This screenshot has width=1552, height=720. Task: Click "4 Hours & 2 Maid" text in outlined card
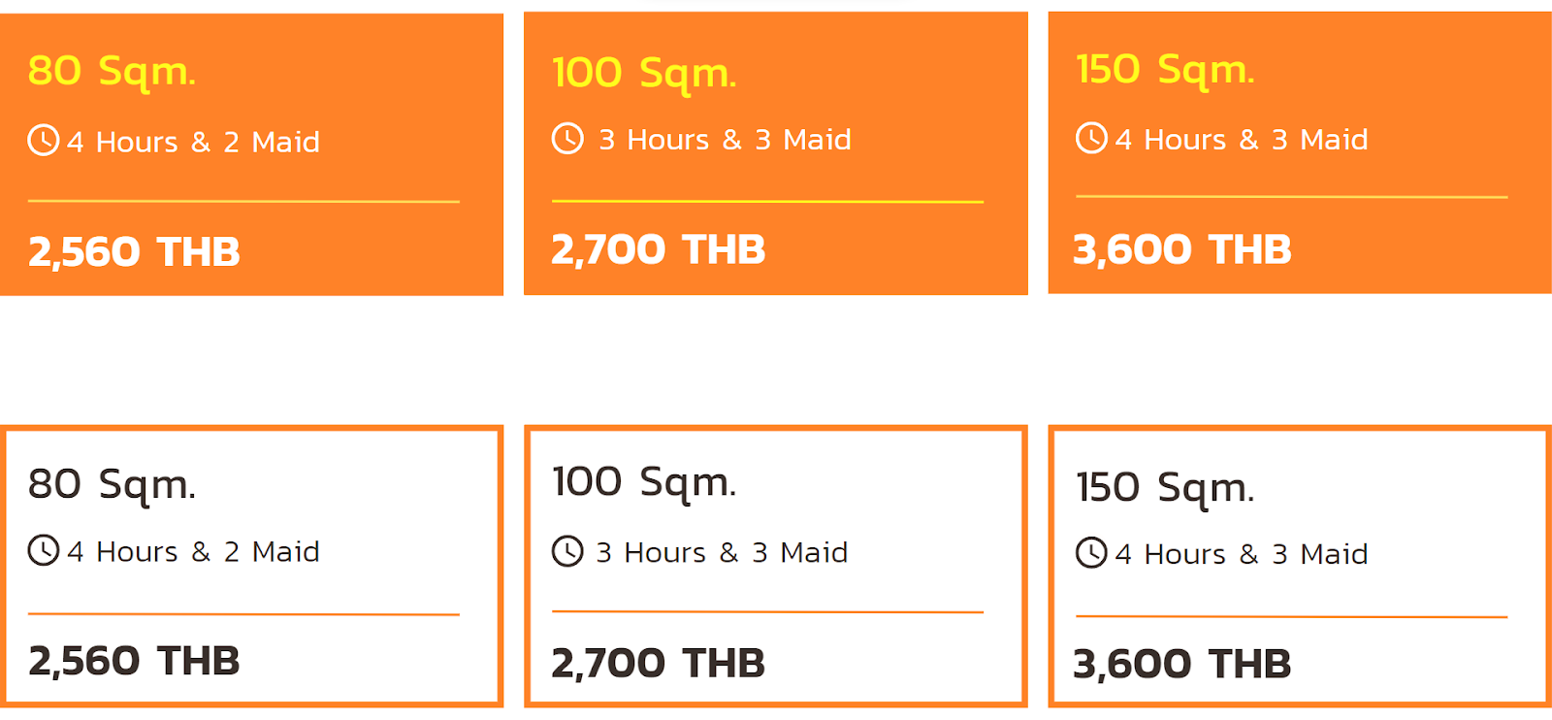click(193, 552)
